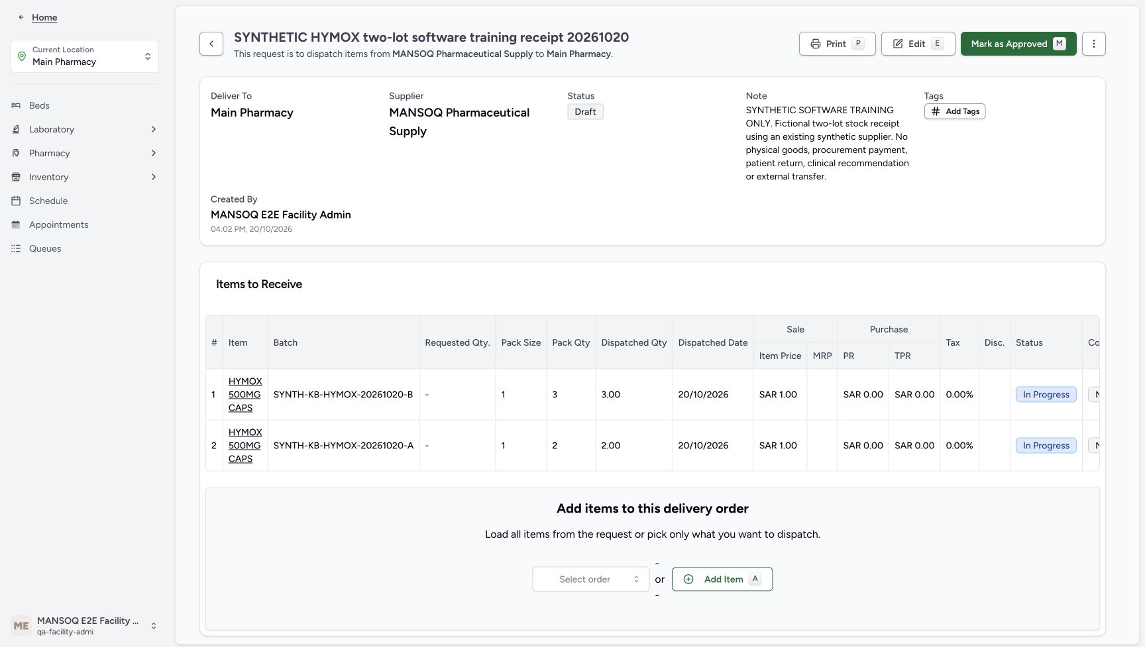Image resolution: width=1145 pixels, height=647 pixels.
Task: Click the Laboratory microscope icon
Action: pyautogui.click(x=16, y=129)
